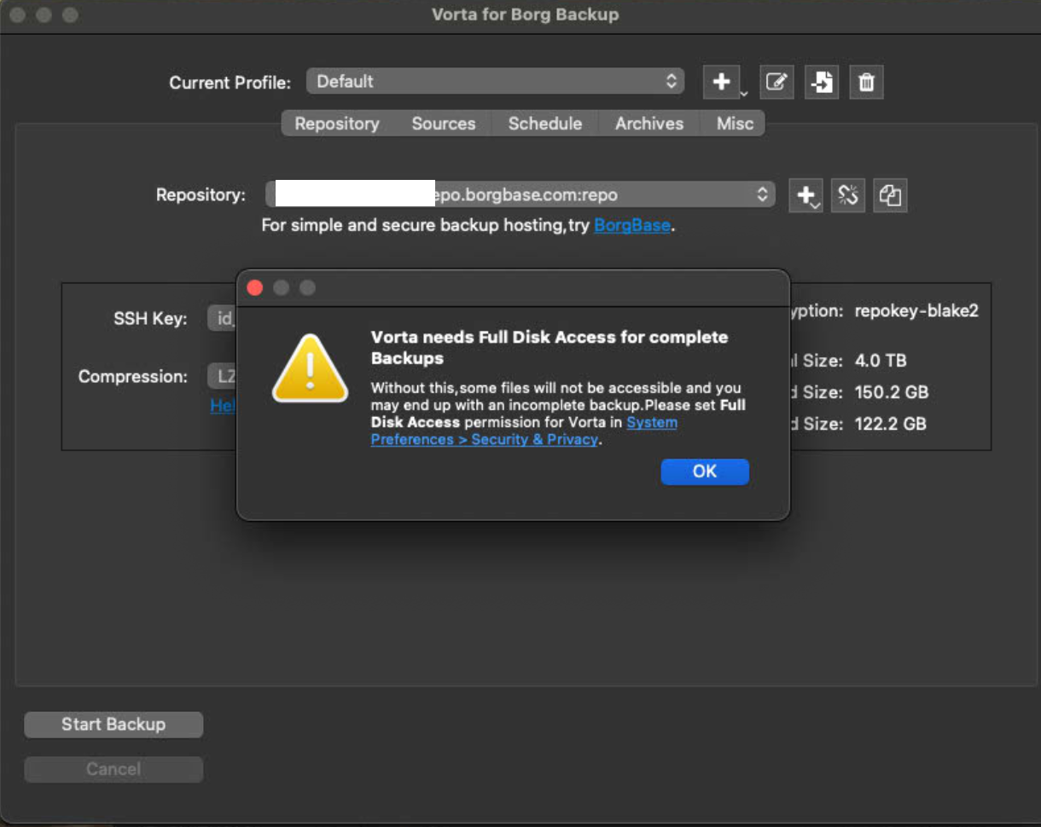Open the Archives tab
This screenshot has height=827, width=1041.
tap(648, 124)
